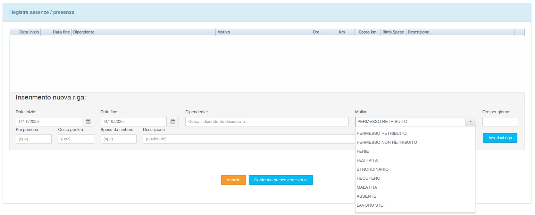
Task: Click Conferma presenze/assenze button
Action: (x=280, y=180)
